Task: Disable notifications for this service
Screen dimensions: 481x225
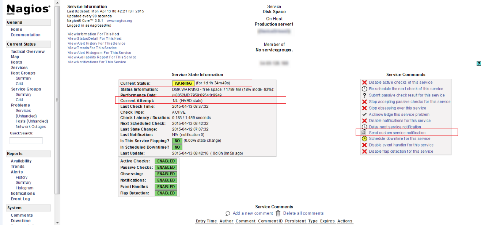Action: (399, 121)
